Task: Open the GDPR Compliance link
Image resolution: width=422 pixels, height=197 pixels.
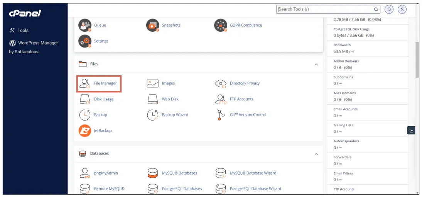Action: click(x=246, y=25)
